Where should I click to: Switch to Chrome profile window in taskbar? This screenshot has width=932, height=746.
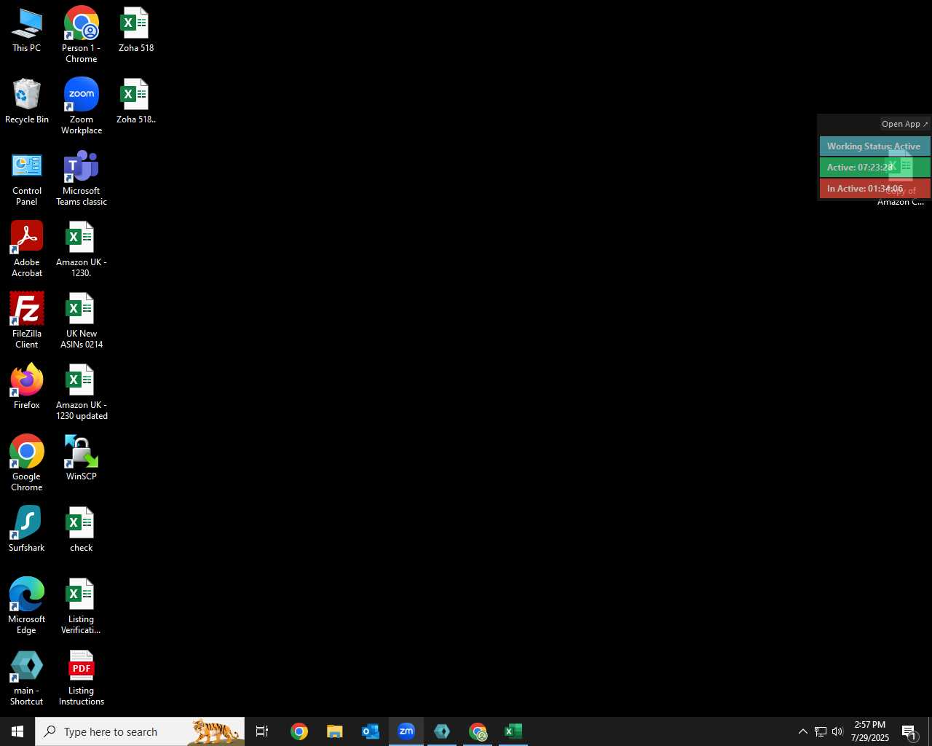click(x=478, y=731)
